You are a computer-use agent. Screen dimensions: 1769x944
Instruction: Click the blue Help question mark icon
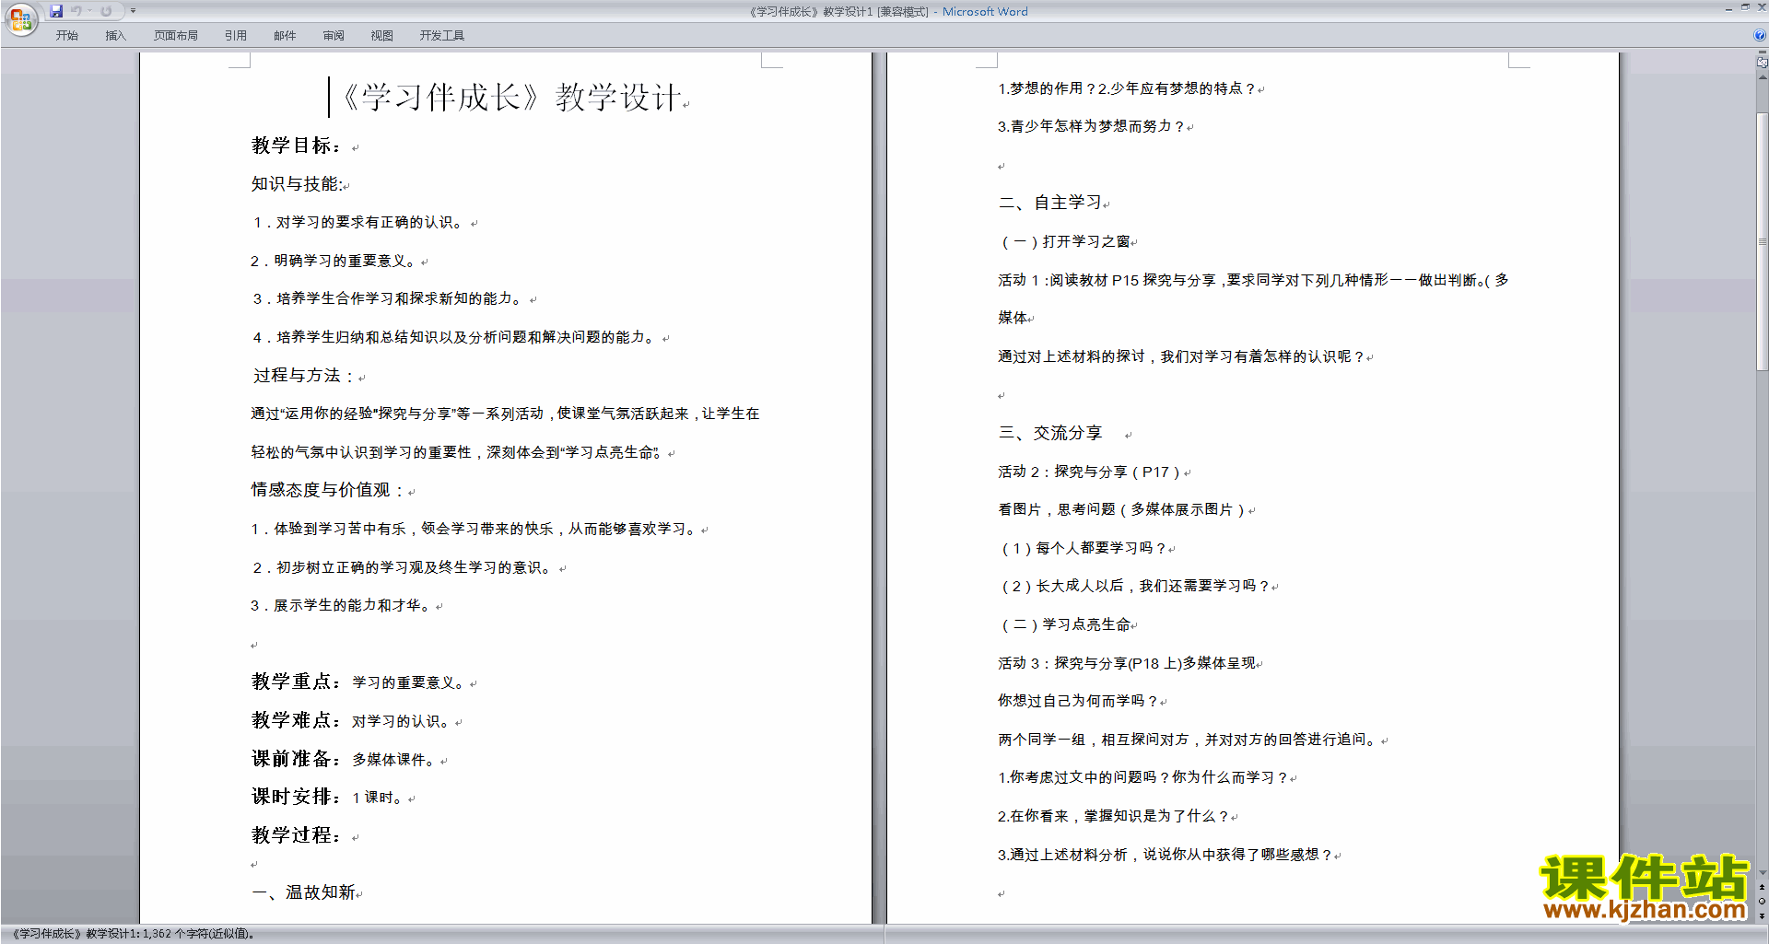click(x=1760, y=36)
